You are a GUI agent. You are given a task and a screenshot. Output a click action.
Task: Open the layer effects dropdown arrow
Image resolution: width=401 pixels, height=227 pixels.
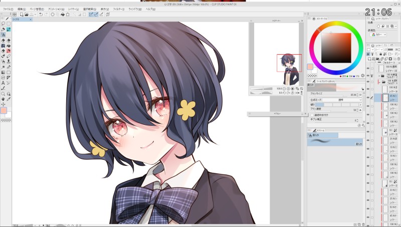[396, 26]
